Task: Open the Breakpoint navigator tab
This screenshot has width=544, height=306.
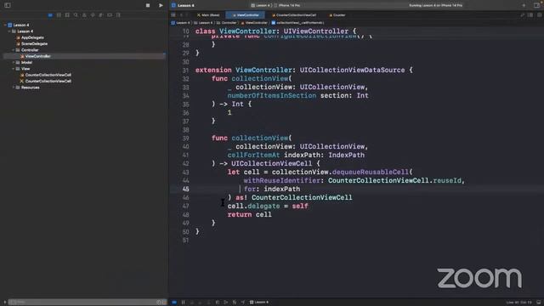Action: (110, 15)
